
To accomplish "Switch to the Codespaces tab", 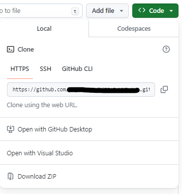I will click(x=134, y=29).
